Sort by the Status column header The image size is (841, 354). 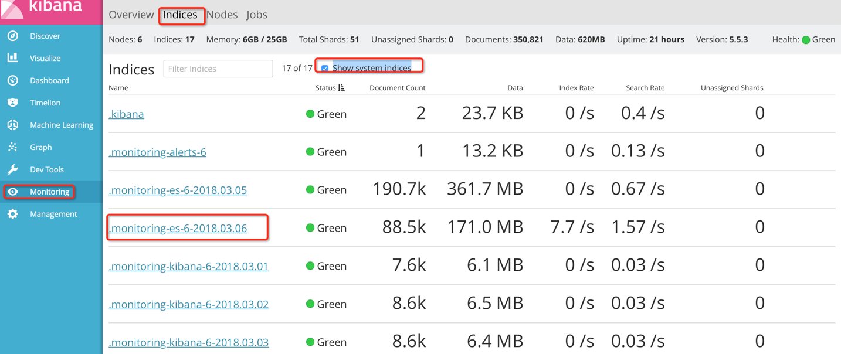click(325, 88)
